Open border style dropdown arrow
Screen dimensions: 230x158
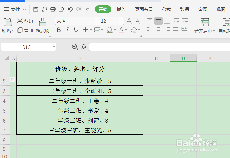(x=91, y=30)
